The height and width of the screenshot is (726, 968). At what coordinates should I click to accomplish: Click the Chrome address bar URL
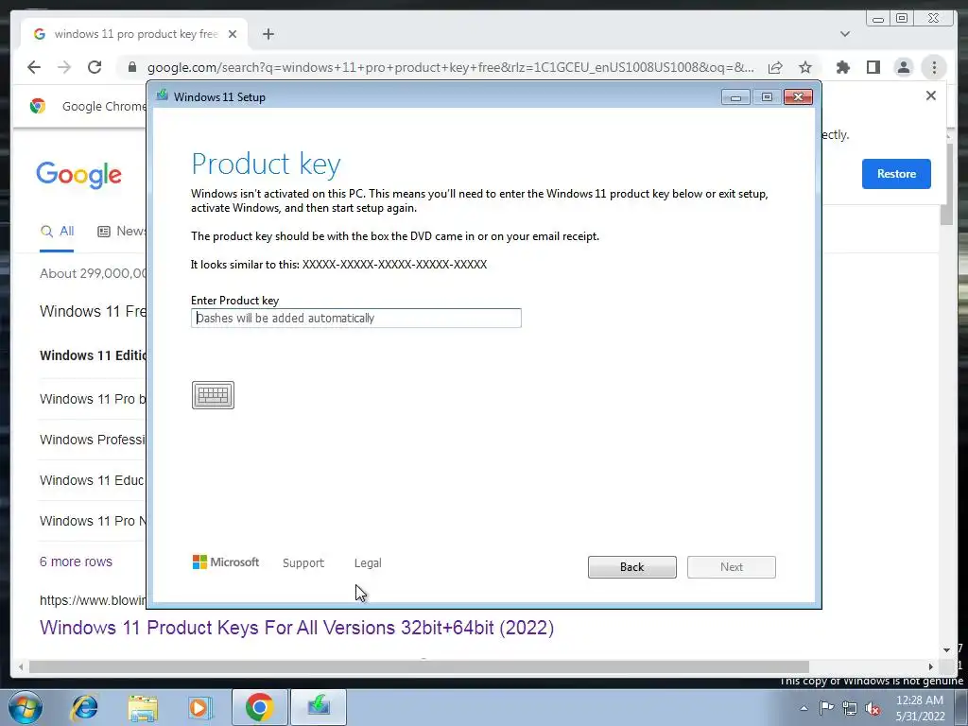[x=451, y=67]
